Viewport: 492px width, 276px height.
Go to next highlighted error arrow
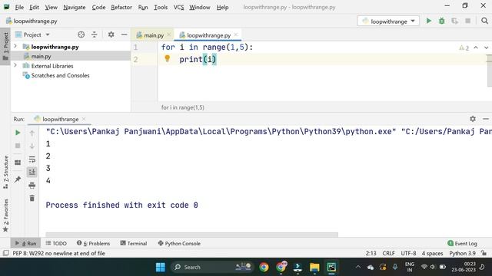[x=486, y=48]
